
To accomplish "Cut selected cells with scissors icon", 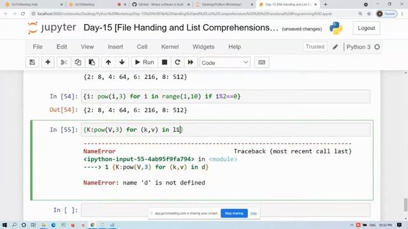I will pos(64,62).
